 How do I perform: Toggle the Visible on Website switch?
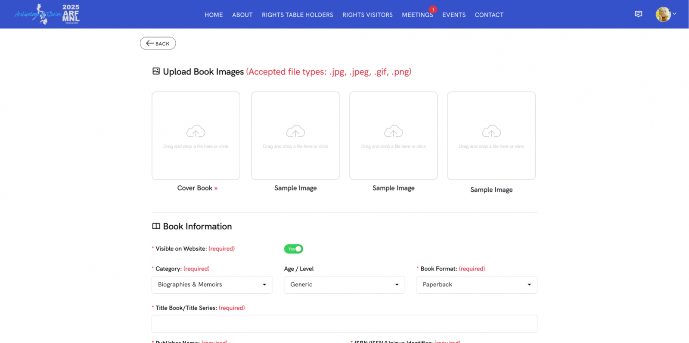(294, 249)
